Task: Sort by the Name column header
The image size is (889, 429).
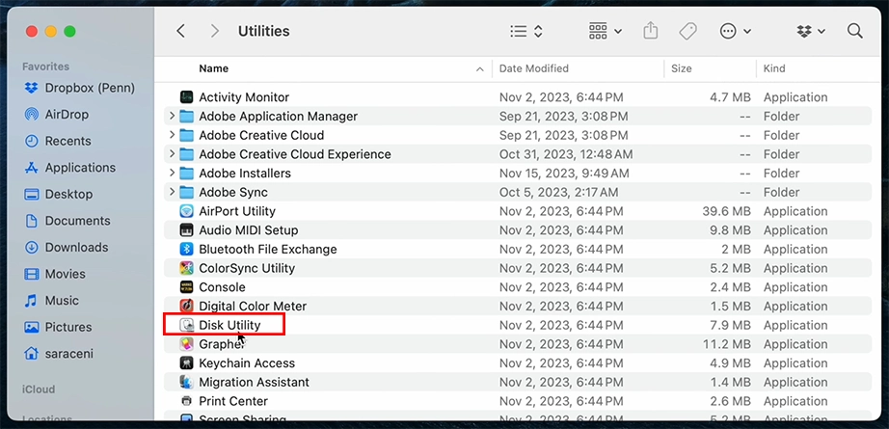Action: point(214,68)
